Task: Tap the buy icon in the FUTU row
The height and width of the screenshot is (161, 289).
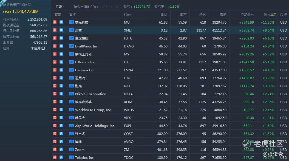Action: pyautogui.click(x=55, y=38)
